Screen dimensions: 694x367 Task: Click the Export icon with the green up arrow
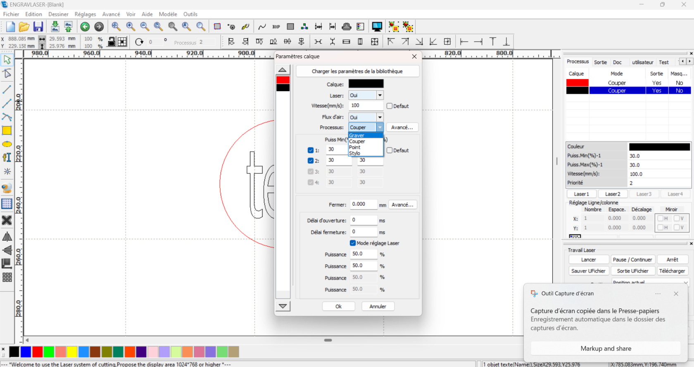[69, 27]
